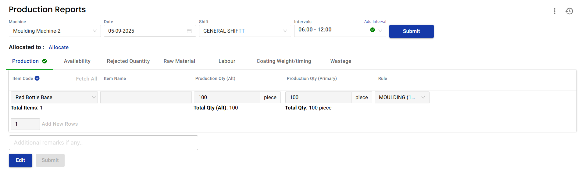
Task: Expand the Intervals dropdown arrow
Action: click(x=380, y=30)
